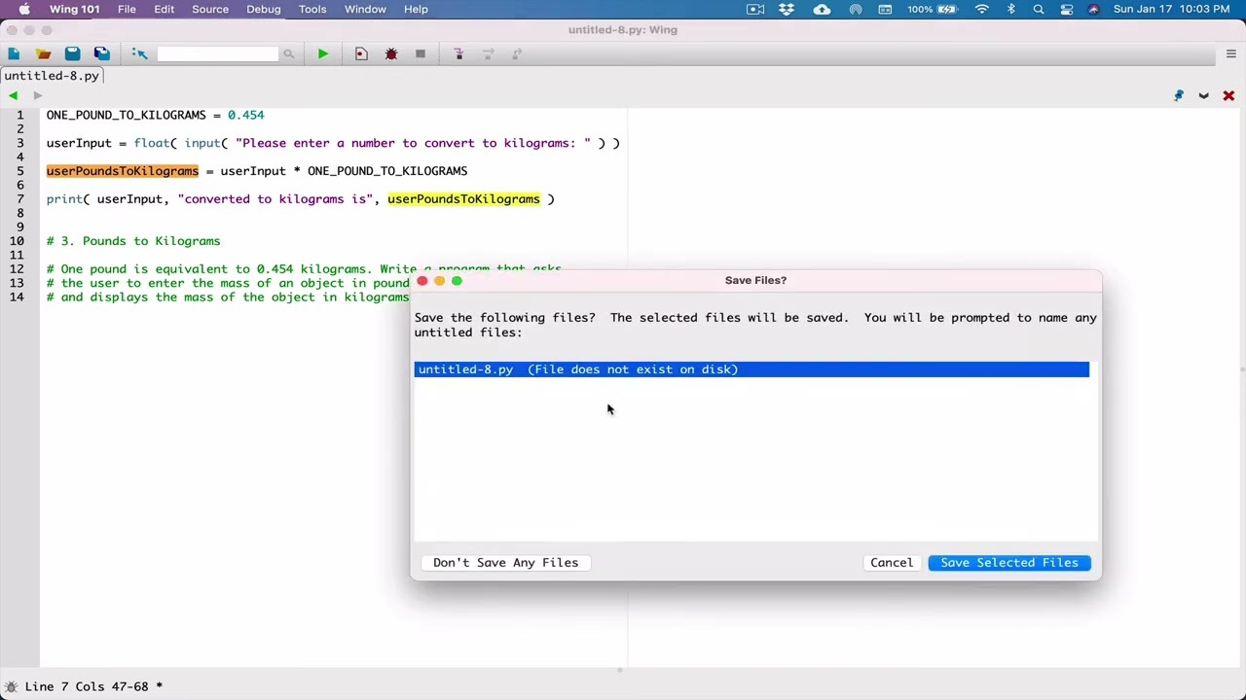Click the bug status icon at bottom left
The width and height of the screenshot is (1246, 700).
(11, 686)
